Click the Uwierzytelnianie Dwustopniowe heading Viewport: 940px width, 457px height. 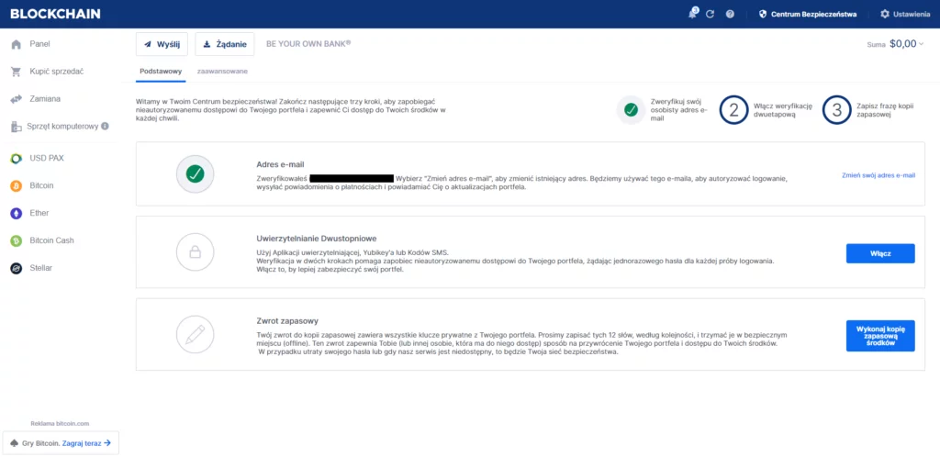coord(316,238)
